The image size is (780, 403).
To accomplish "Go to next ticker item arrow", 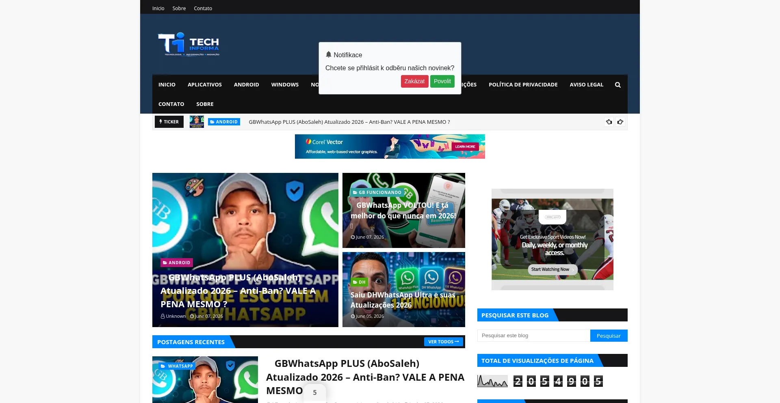I will (620, 122).
